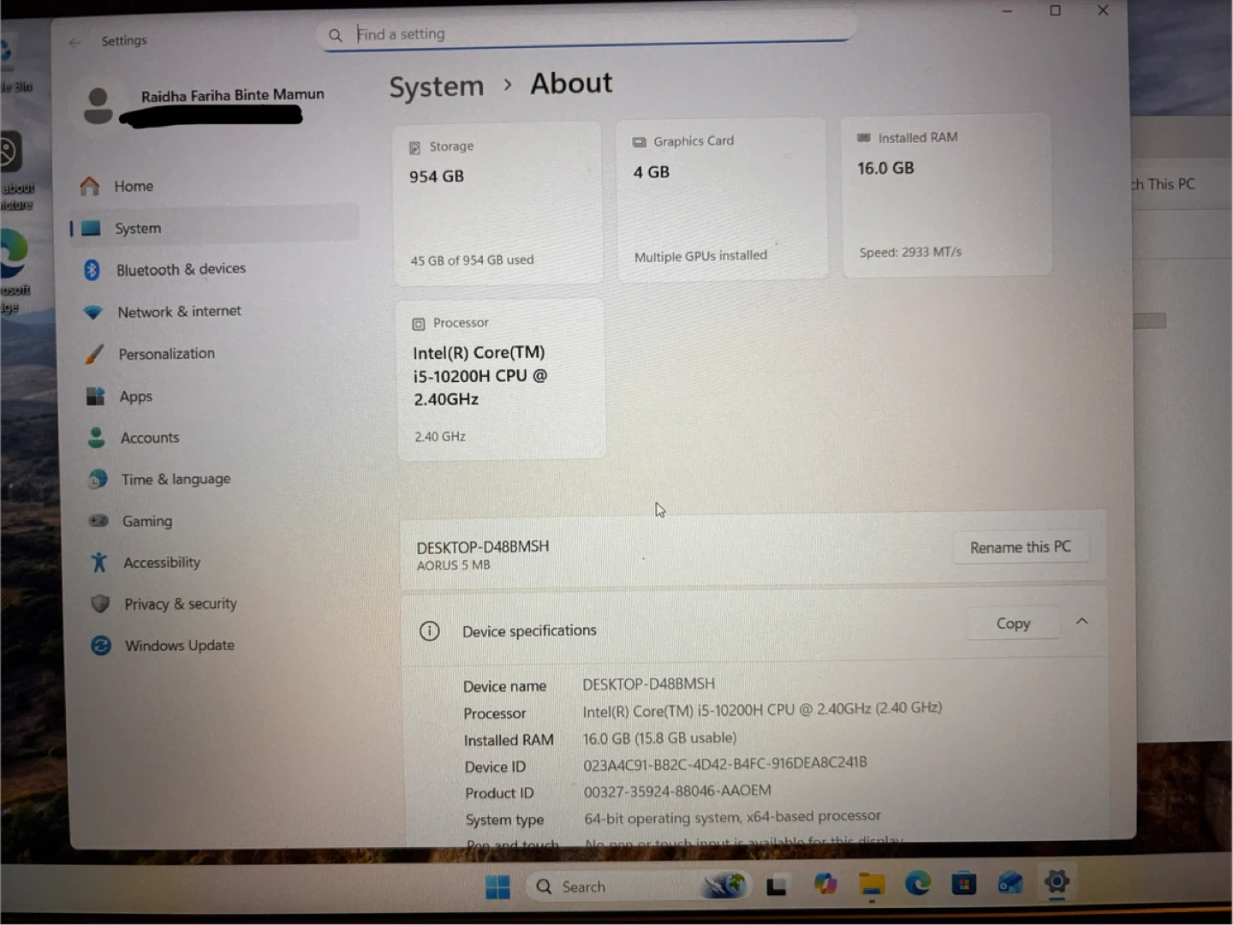This screenshot has height=925, width=1233.
Task: Go to Home in the sidebar
Action: click(134, 186)
